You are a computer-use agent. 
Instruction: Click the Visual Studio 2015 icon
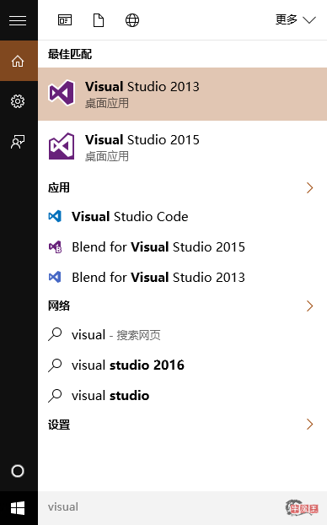coord(62,146)
